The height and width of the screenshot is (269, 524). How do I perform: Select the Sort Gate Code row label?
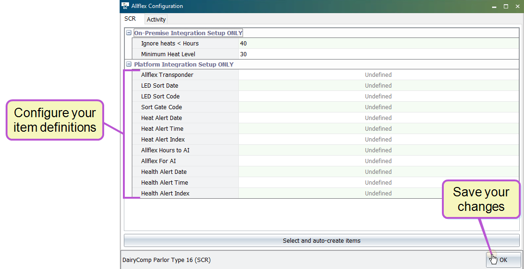(161, 107)
